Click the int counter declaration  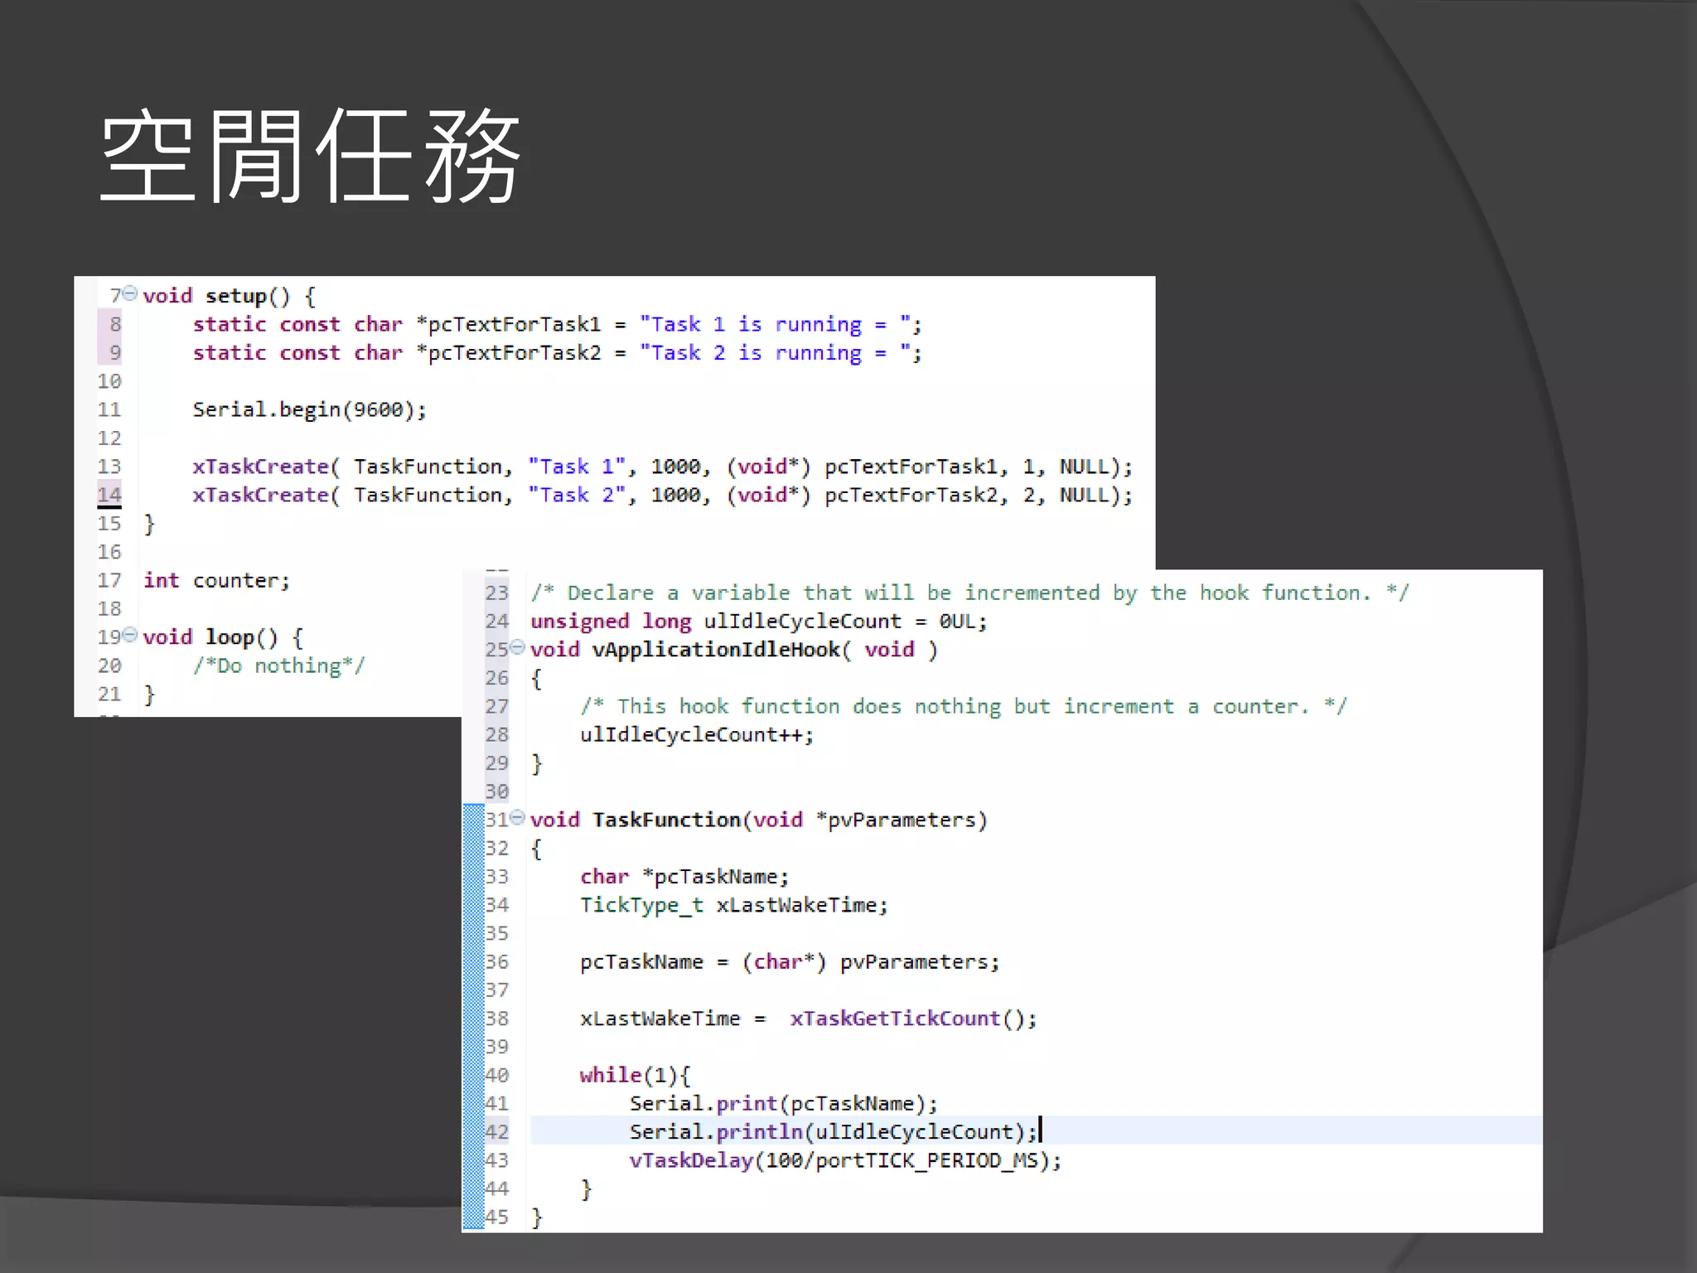coord(216,580)
